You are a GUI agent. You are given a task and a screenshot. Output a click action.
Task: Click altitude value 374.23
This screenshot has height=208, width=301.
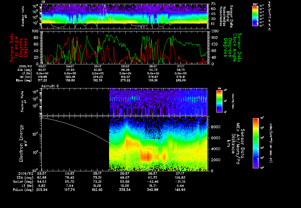pos(98,77)
